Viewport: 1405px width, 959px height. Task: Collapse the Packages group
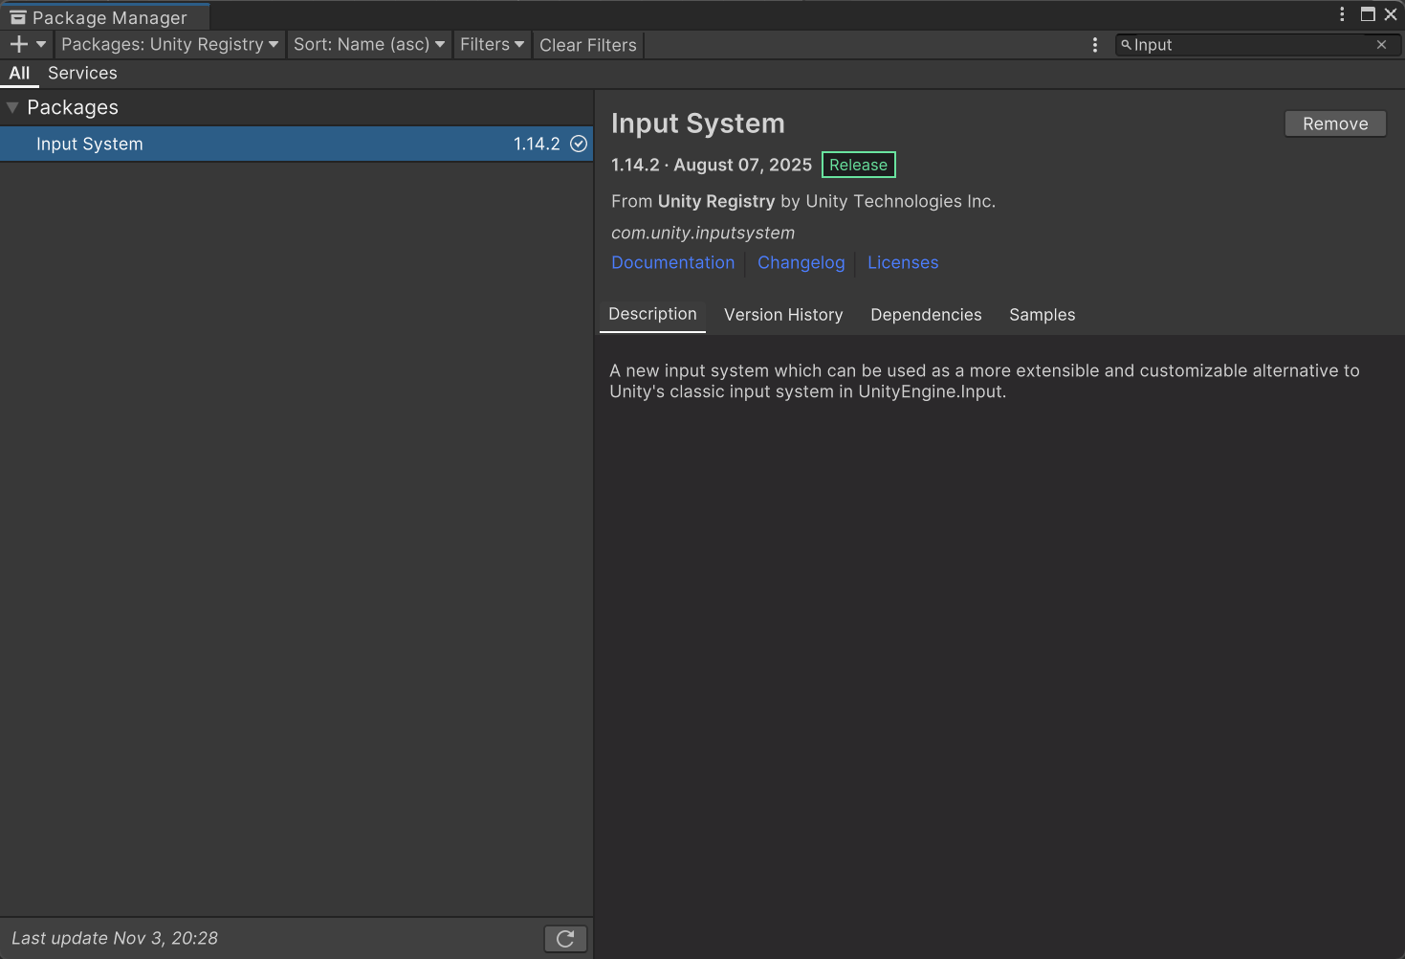(12, 107)
